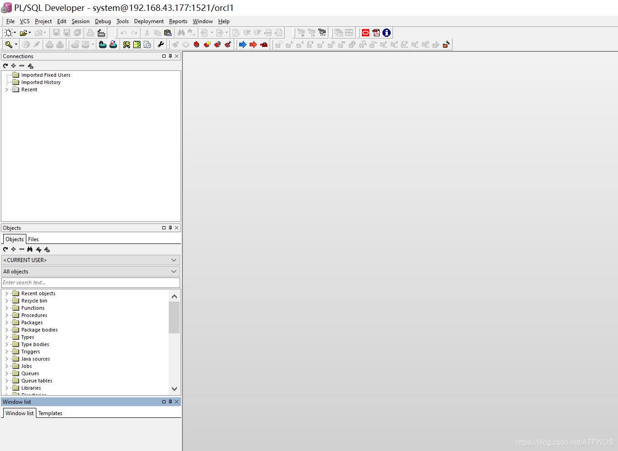Open the dropdown arrow beside the New icon
Viewport: 618px width, 451px height.
15,33
